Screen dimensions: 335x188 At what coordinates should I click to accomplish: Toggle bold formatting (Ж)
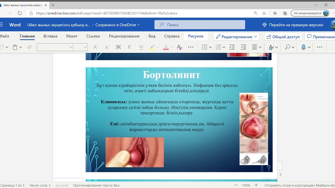118,47
